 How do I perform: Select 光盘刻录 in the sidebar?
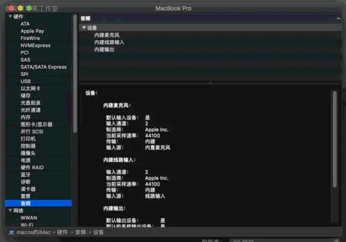[x=30, y=103]
